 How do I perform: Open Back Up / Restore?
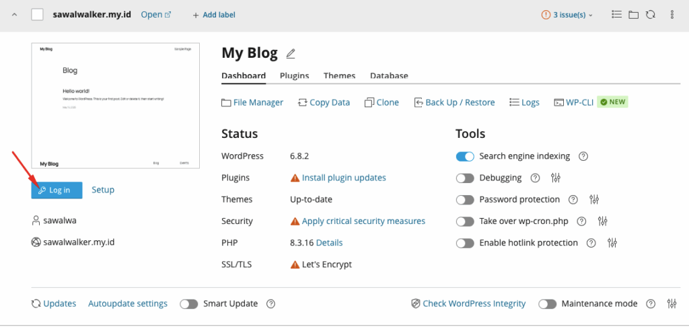[454, 102]
